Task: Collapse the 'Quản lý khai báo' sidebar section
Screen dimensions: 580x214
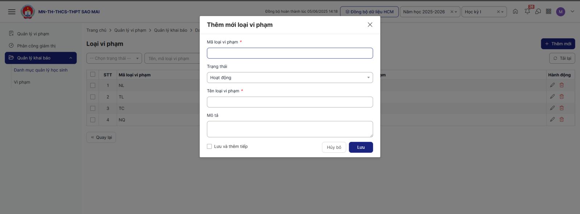Action: [70, 58]
